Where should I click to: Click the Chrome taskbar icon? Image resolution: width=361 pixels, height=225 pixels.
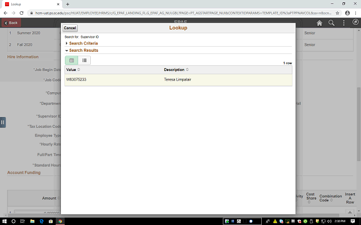tap(60, 221)
